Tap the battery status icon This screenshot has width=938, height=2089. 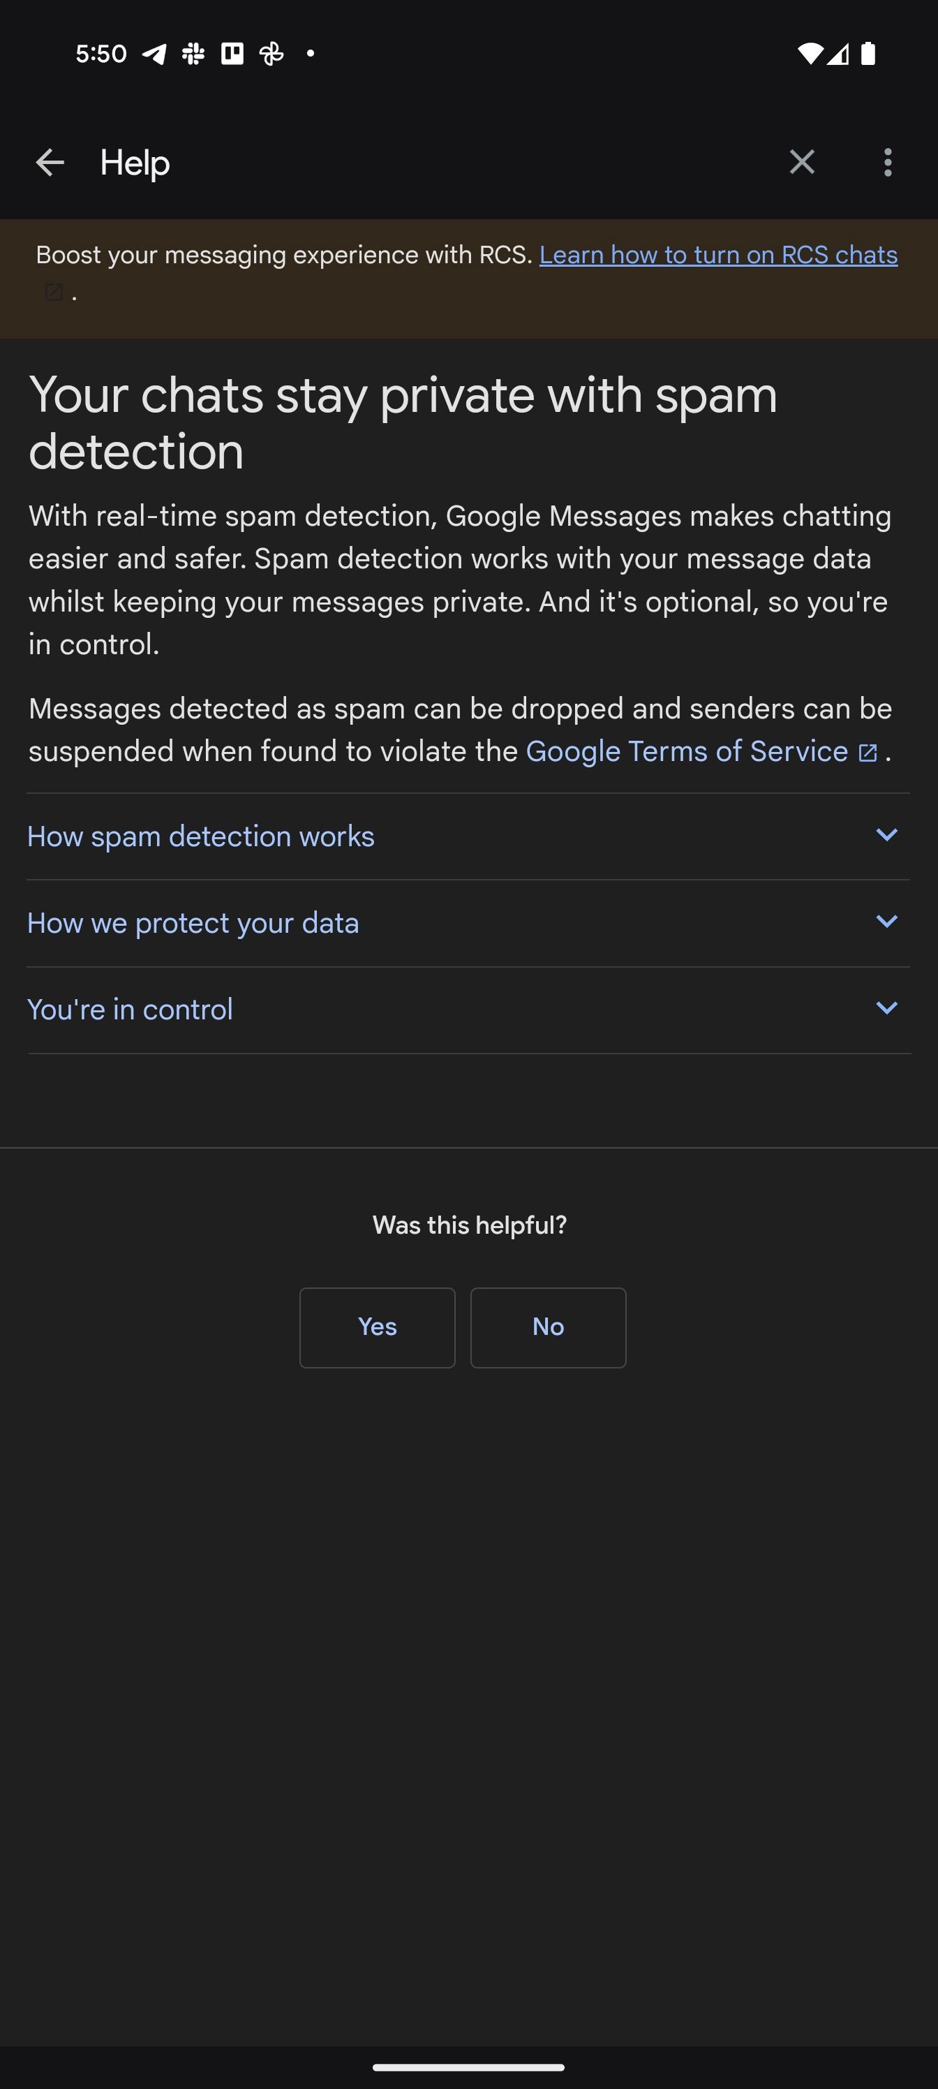[868, 54]
